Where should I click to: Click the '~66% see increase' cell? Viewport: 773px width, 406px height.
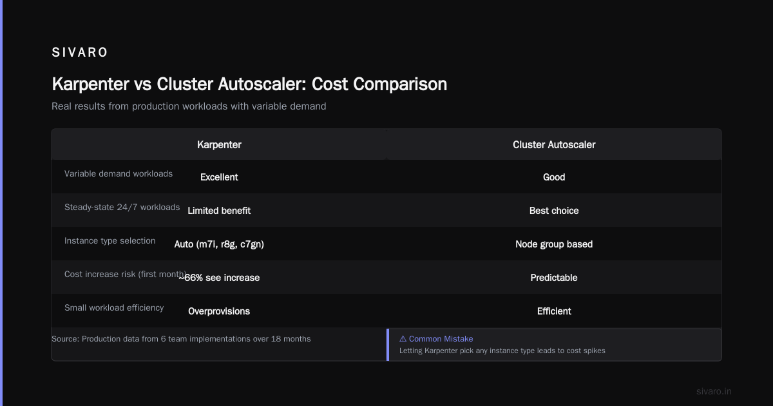coord(219,278)
